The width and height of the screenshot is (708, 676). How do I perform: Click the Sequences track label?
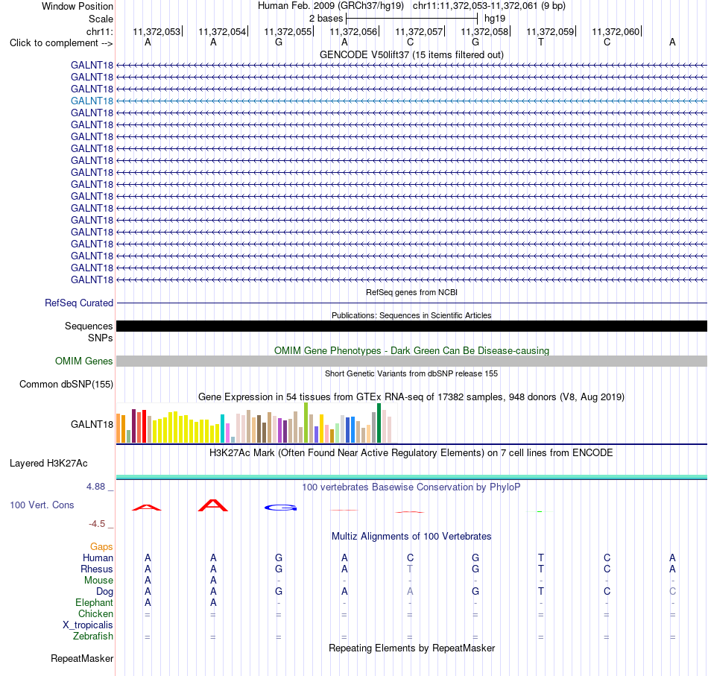(x=89, y=326)
